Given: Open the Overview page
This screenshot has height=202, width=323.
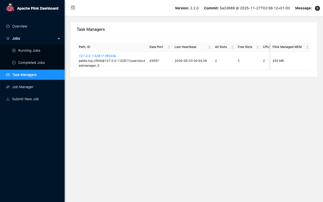Looking at the screenshot, I should click(x=32, y=26).
